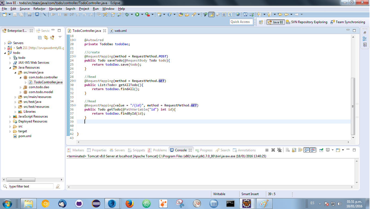This screenshot has width=370, height=209.
Task: Click Last Edit Location arrow icon
Action: (x=280, y=14)
